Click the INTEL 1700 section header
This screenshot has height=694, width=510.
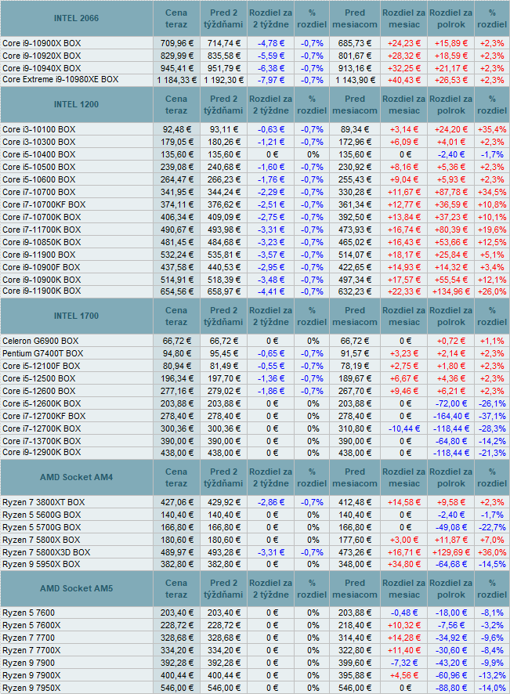coord(76,316)
